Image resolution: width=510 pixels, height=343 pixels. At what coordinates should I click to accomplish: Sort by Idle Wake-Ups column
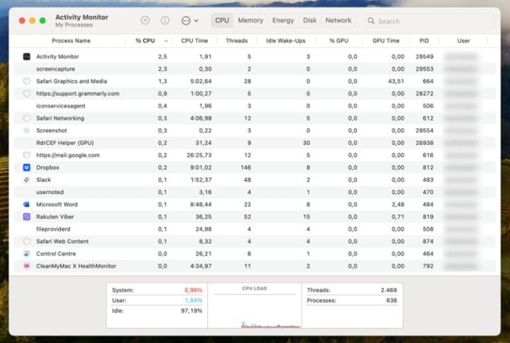286,41
